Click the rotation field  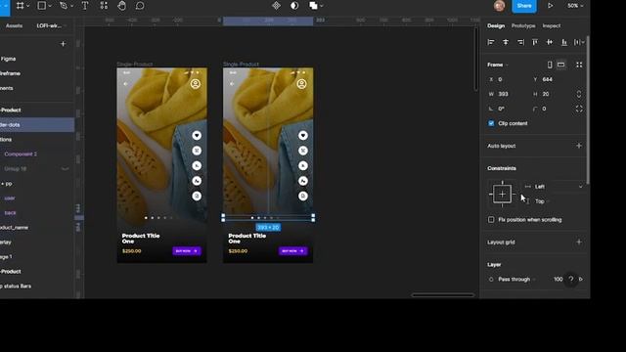point(508,109)
